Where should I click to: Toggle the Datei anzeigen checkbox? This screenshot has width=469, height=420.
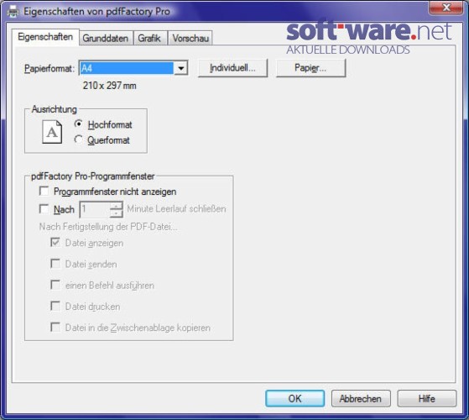pos(55,242)
